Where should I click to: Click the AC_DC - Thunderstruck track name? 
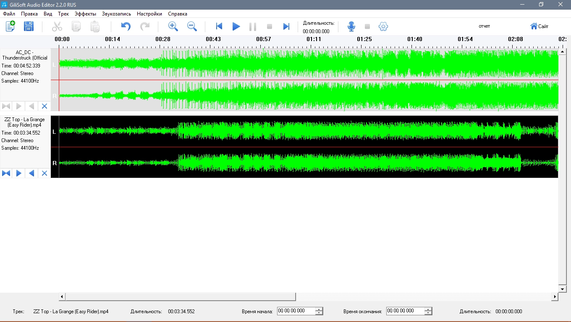25,55
